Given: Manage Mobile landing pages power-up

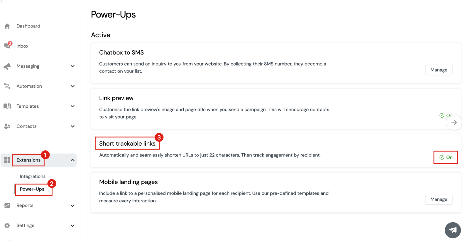Looking at the screenshot, I should coord(439,199).
